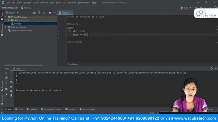This screenshot has height=122, width=218.
Task: Open the Run menu in menu bar
Action: (x=52, y=3)
